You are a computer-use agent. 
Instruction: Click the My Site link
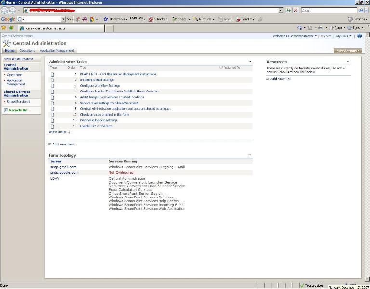click(326, 36)
